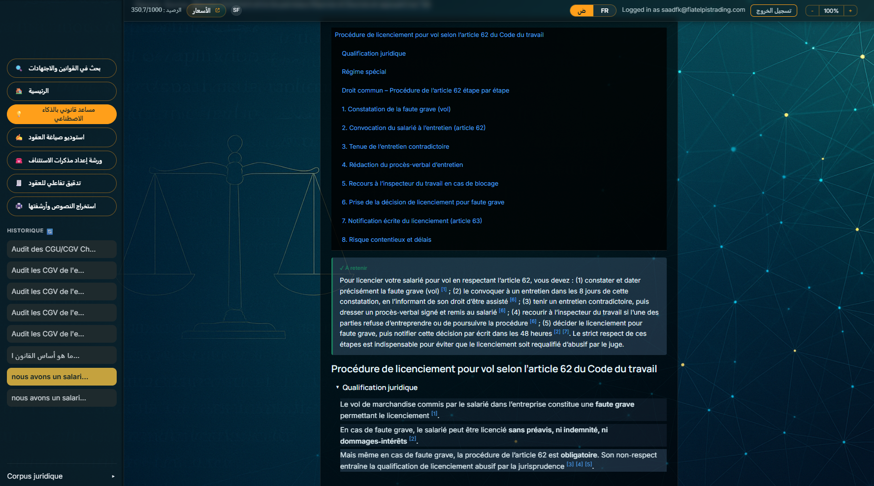Log out using تسجيل الخروج
Viewport: 874px width, 486px height.
click(x=773, y=10)
